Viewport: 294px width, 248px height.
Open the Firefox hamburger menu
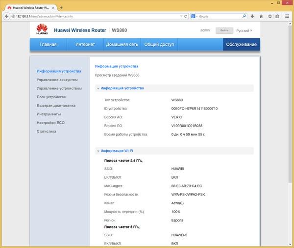pos(287,16)
